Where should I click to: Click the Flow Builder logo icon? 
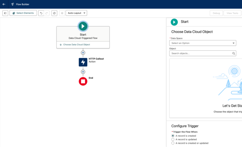[x=13, y=4]
